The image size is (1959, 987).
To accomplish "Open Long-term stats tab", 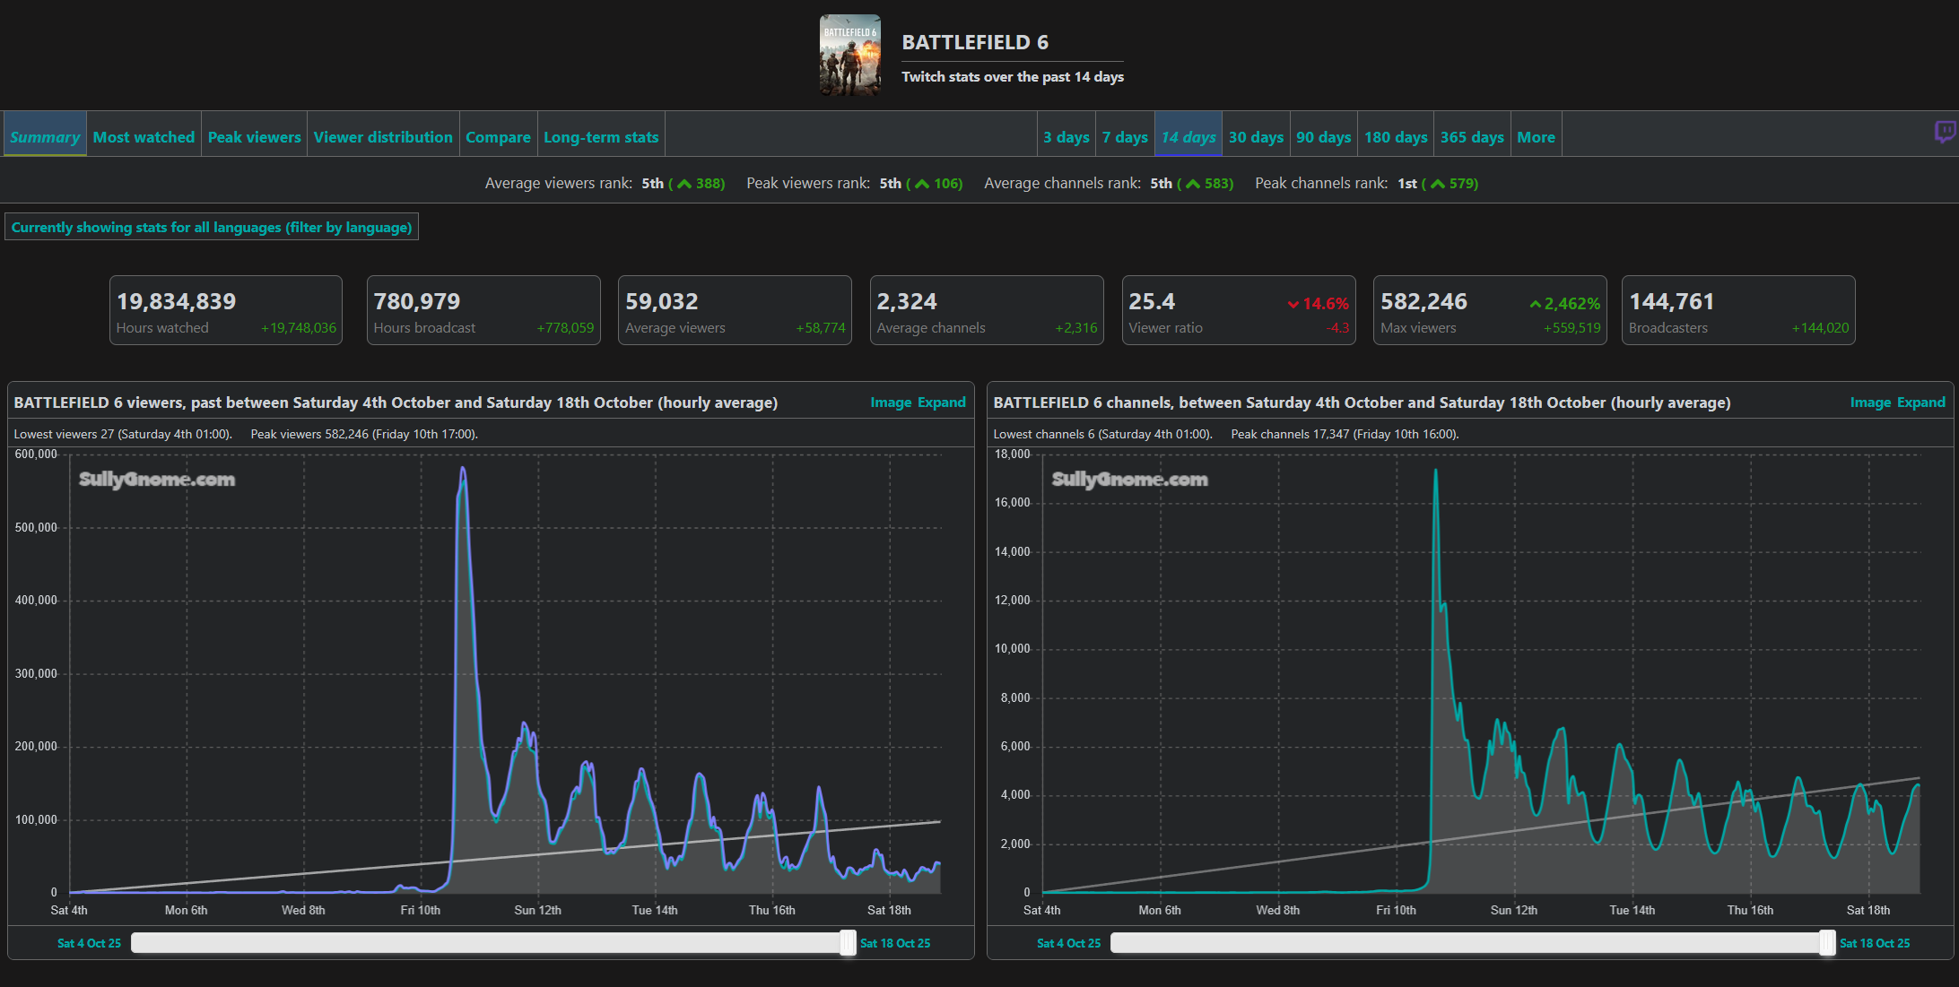I will tap(600, 137).
